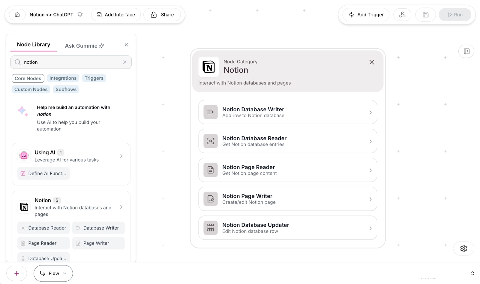The width and height of the screenshot is (480, 284).
Task: Click the up-down expand arrows at bottom right
Action: 472,274
